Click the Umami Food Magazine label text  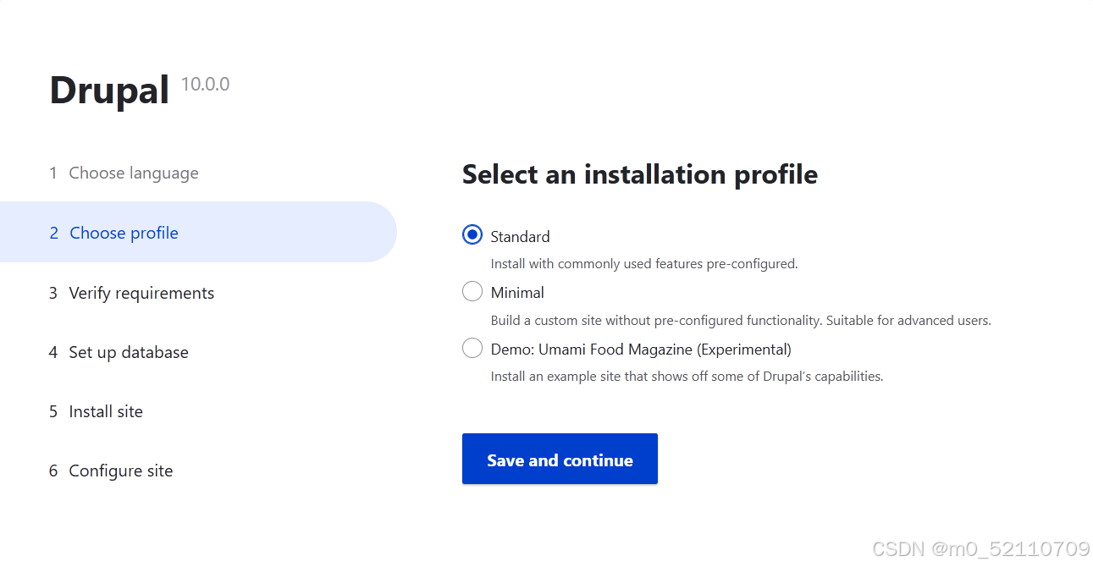(x=641, y=349)
